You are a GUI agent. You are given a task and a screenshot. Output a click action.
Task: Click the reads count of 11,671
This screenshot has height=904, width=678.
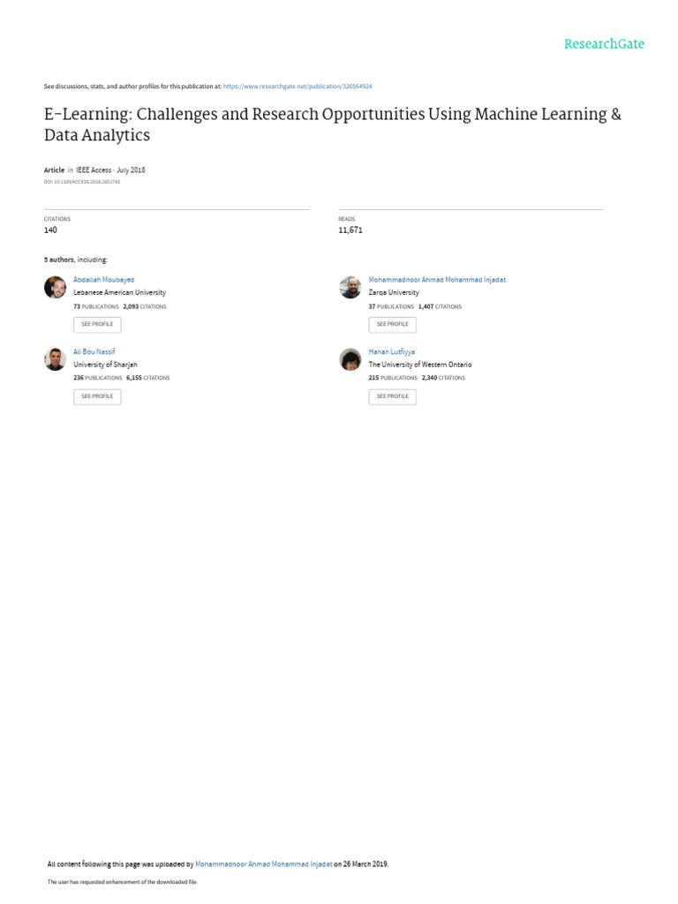(x=350, y=230)
